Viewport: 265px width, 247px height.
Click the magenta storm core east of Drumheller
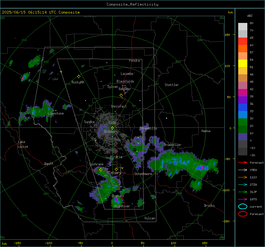coord(202,168)
